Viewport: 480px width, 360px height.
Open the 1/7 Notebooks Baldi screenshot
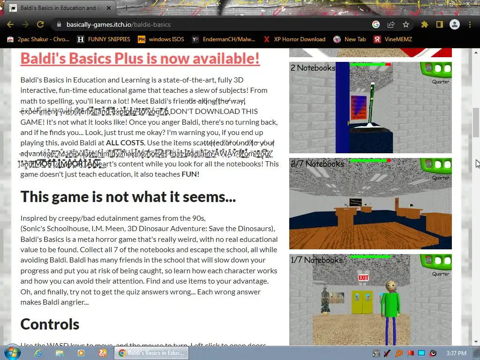pyautogui.click(x=370, y=300)
